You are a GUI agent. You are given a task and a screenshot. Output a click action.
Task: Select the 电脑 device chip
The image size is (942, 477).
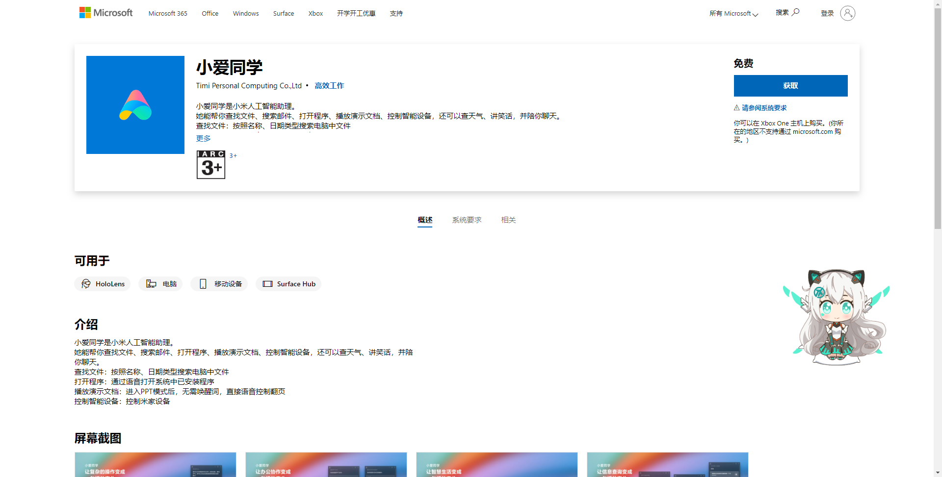(160, 284)
